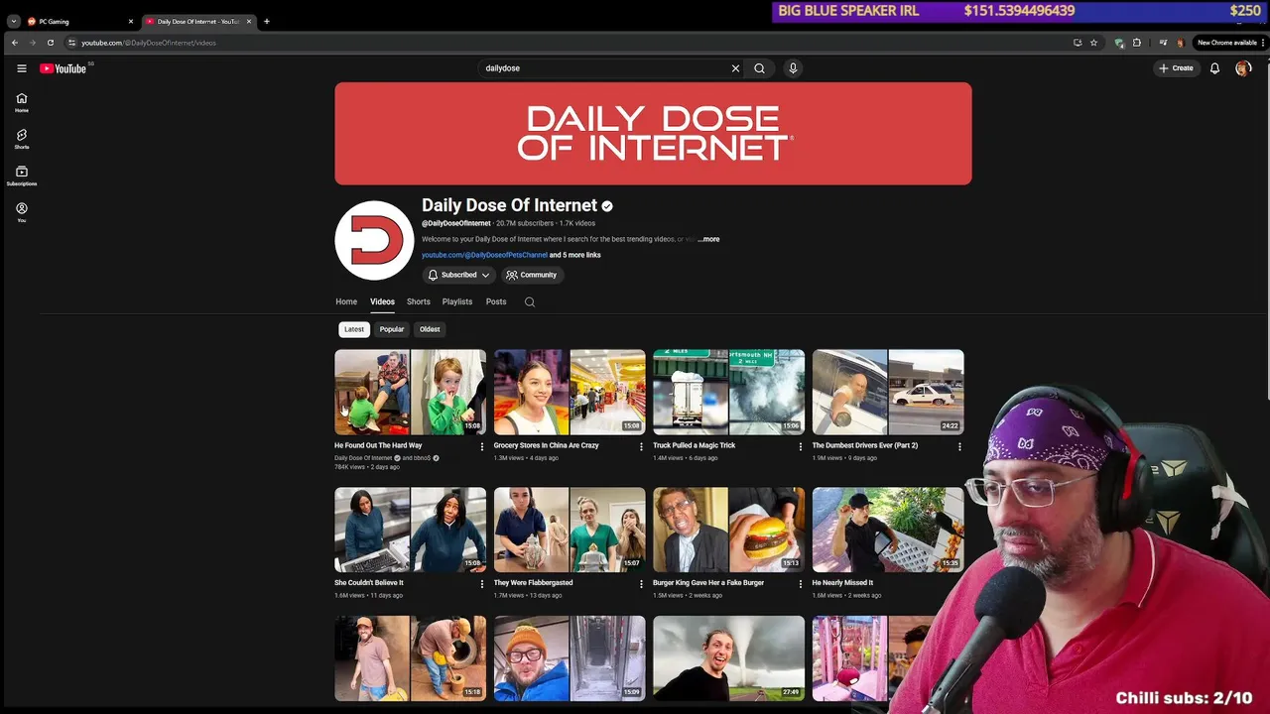
Task: Click the Community button
Action: pos(531,275)
